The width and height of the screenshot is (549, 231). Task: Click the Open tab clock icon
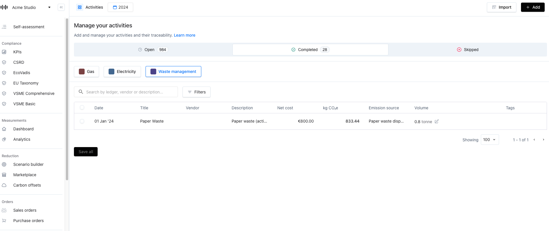pos(140,50)
